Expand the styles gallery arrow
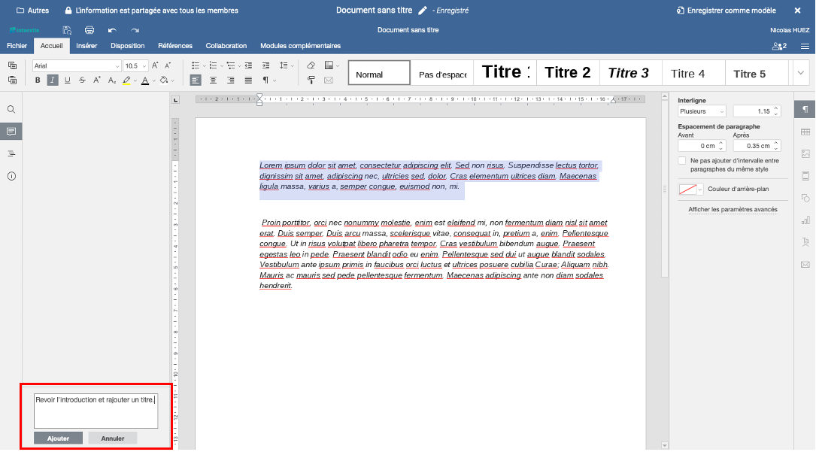Viewport: 816px width, 452px height. [800, 73]
